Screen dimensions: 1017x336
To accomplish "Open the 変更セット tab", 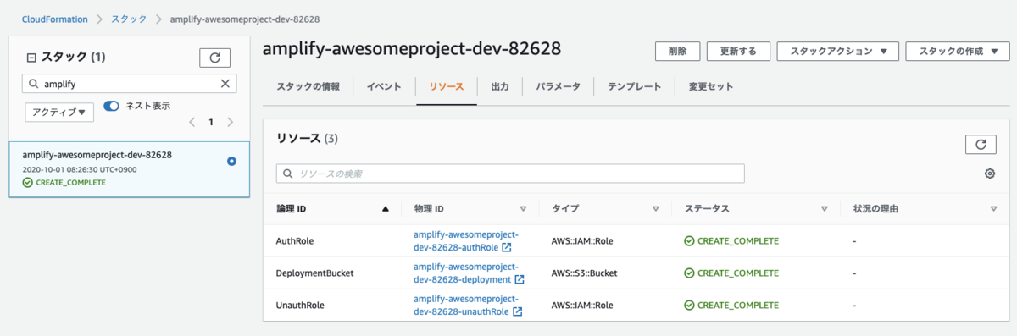I will pyautogui.click(x=711, y=86).
